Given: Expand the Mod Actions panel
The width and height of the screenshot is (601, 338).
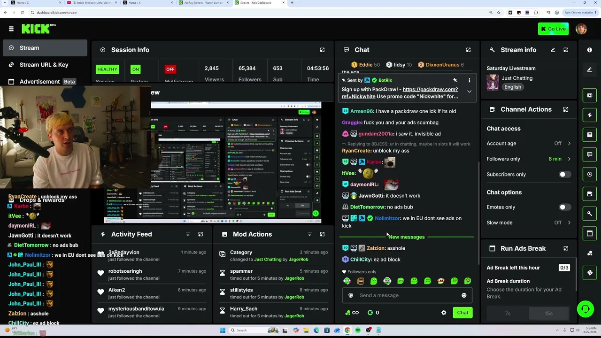Looking at the screenshot, I should coord(322,234).
